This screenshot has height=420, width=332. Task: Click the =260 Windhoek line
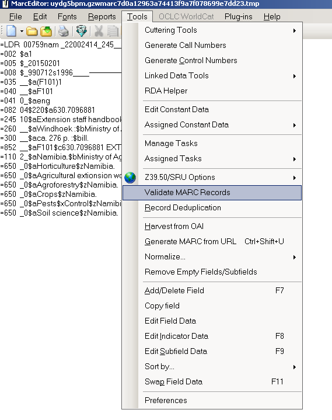(x=61, y=129)
